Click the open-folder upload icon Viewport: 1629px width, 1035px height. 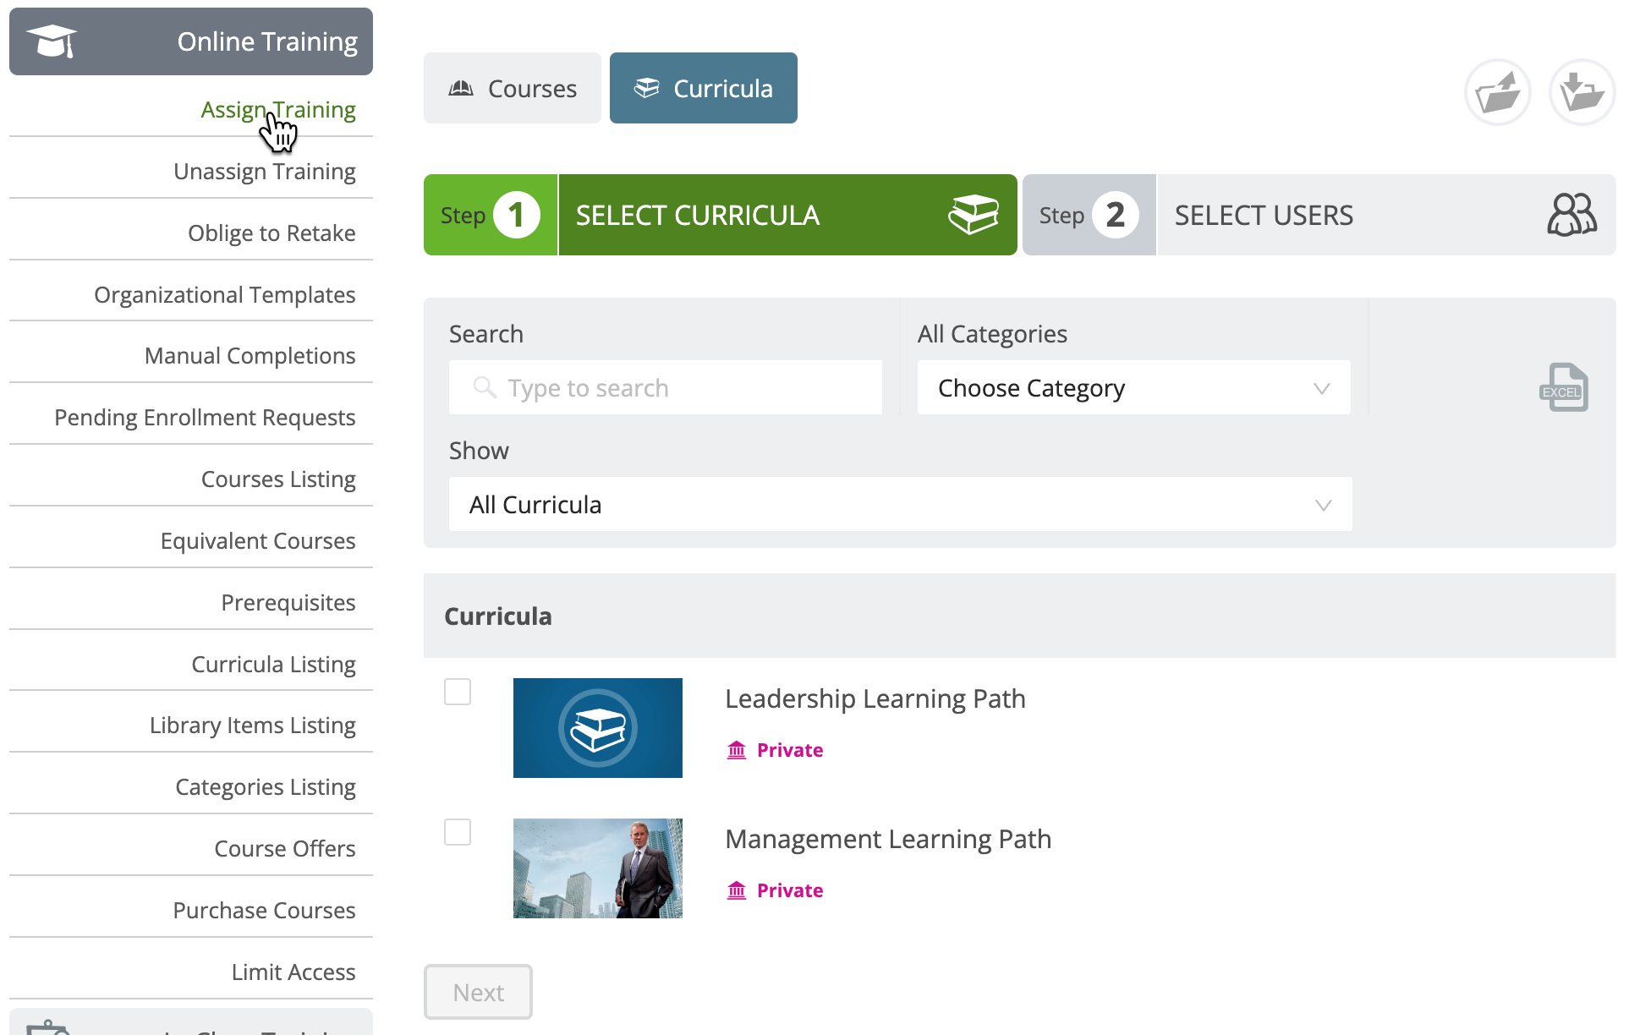click(1498, 92)
